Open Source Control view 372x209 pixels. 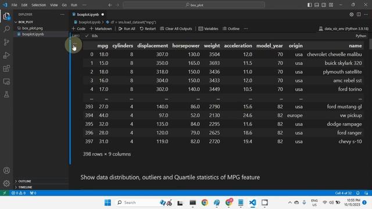point(6,42)
